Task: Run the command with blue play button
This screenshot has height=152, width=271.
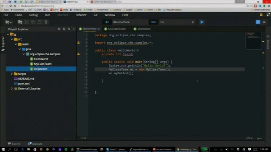Action: tap(202, 22)
